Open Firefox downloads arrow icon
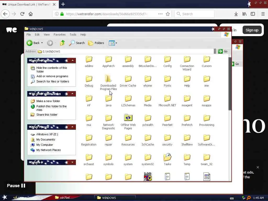Viewport: 268px width, 201px height. [x=236, y=14]
